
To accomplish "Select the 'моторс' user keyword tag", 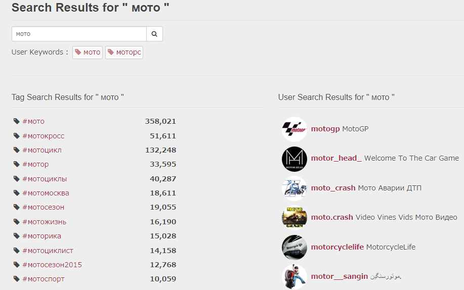I will click(124, 53).
